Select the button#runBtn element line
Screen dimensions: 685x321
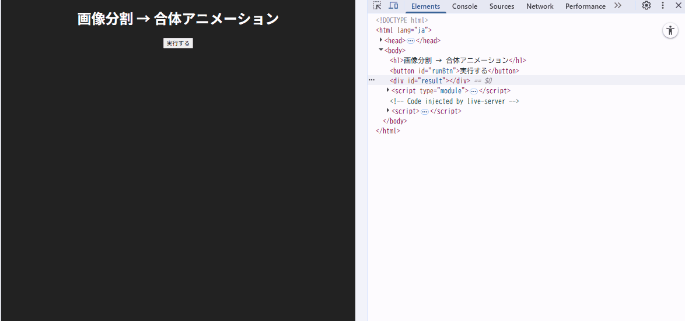pyautogui.click(x=454, y=70)
